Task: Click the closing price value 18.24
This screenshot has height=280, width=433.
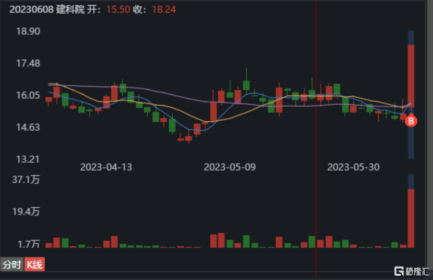Action: 164,9
